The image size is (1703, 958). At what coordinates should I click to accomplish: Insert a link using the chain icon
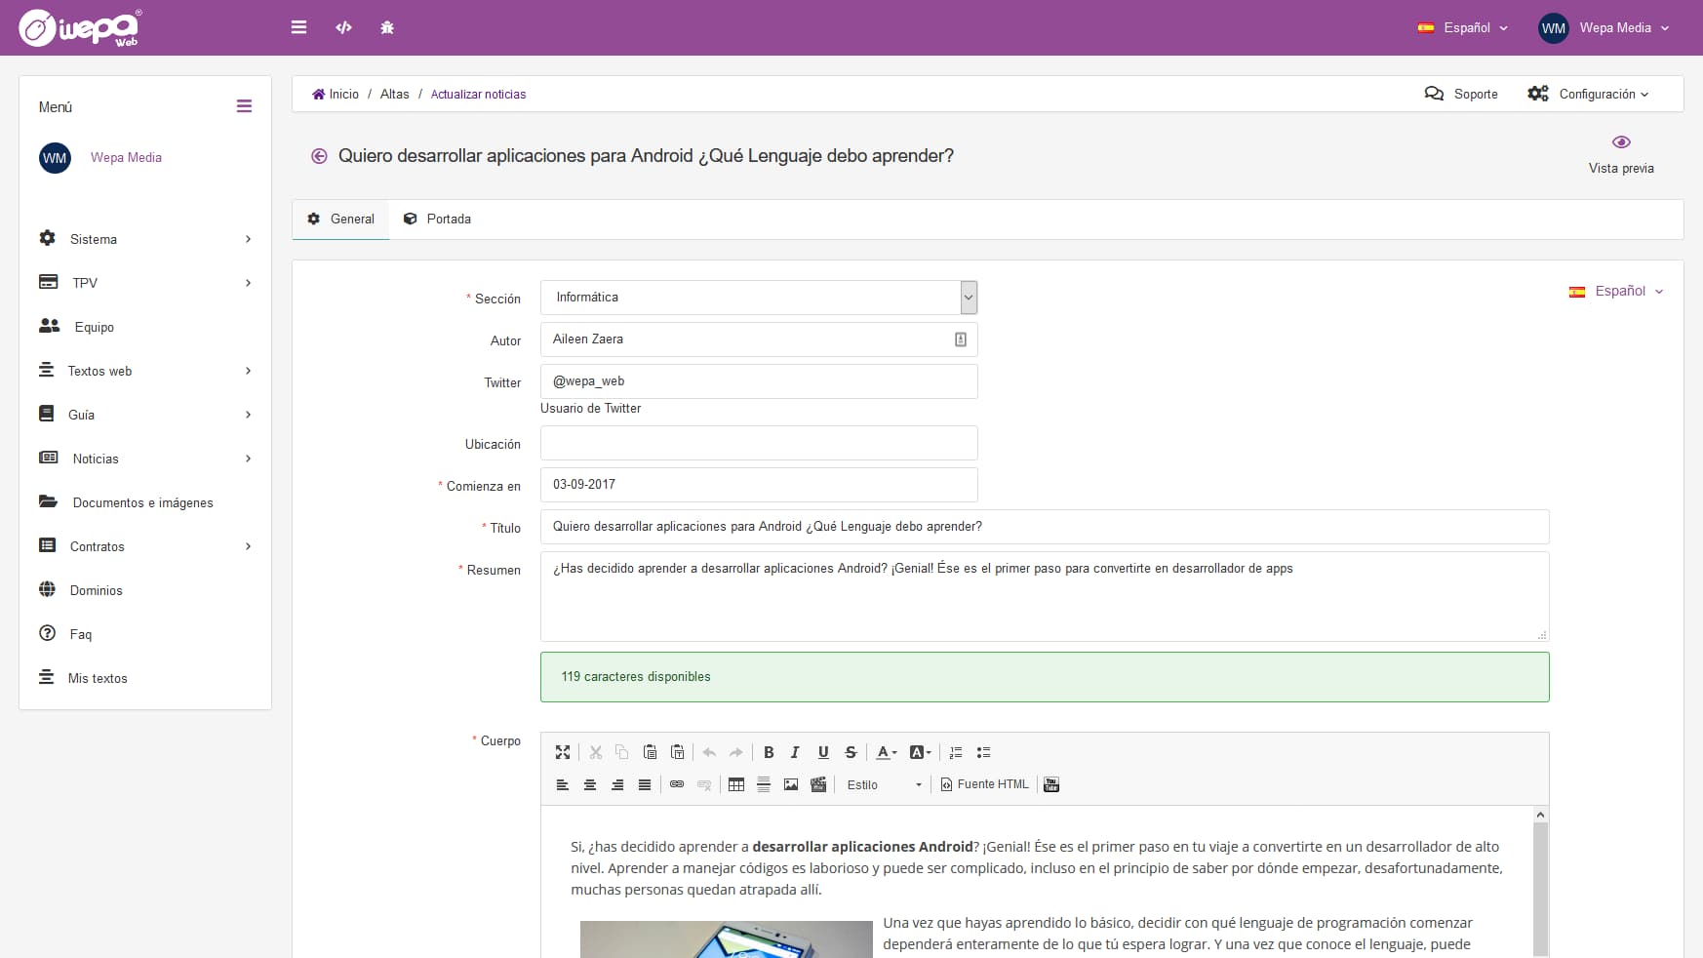677,784
